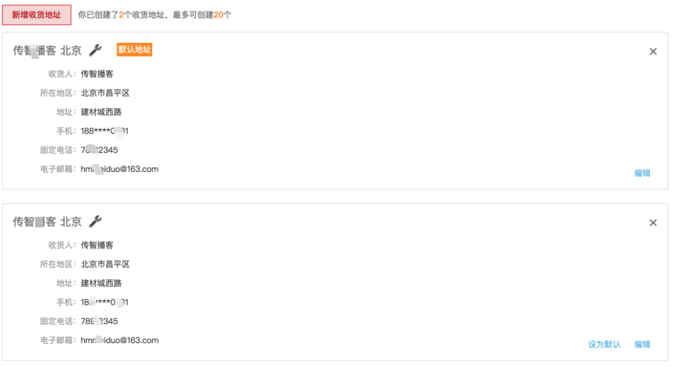This screenshot has width=673, height=367.
Task: Click first card's address 建材城西路
Action: [101, 112]
